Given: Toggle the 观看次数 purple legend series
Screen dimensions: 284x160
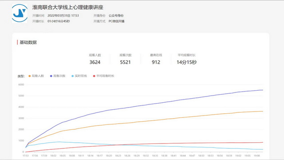Looking at the screenshot, I should [x=58, y=76].
